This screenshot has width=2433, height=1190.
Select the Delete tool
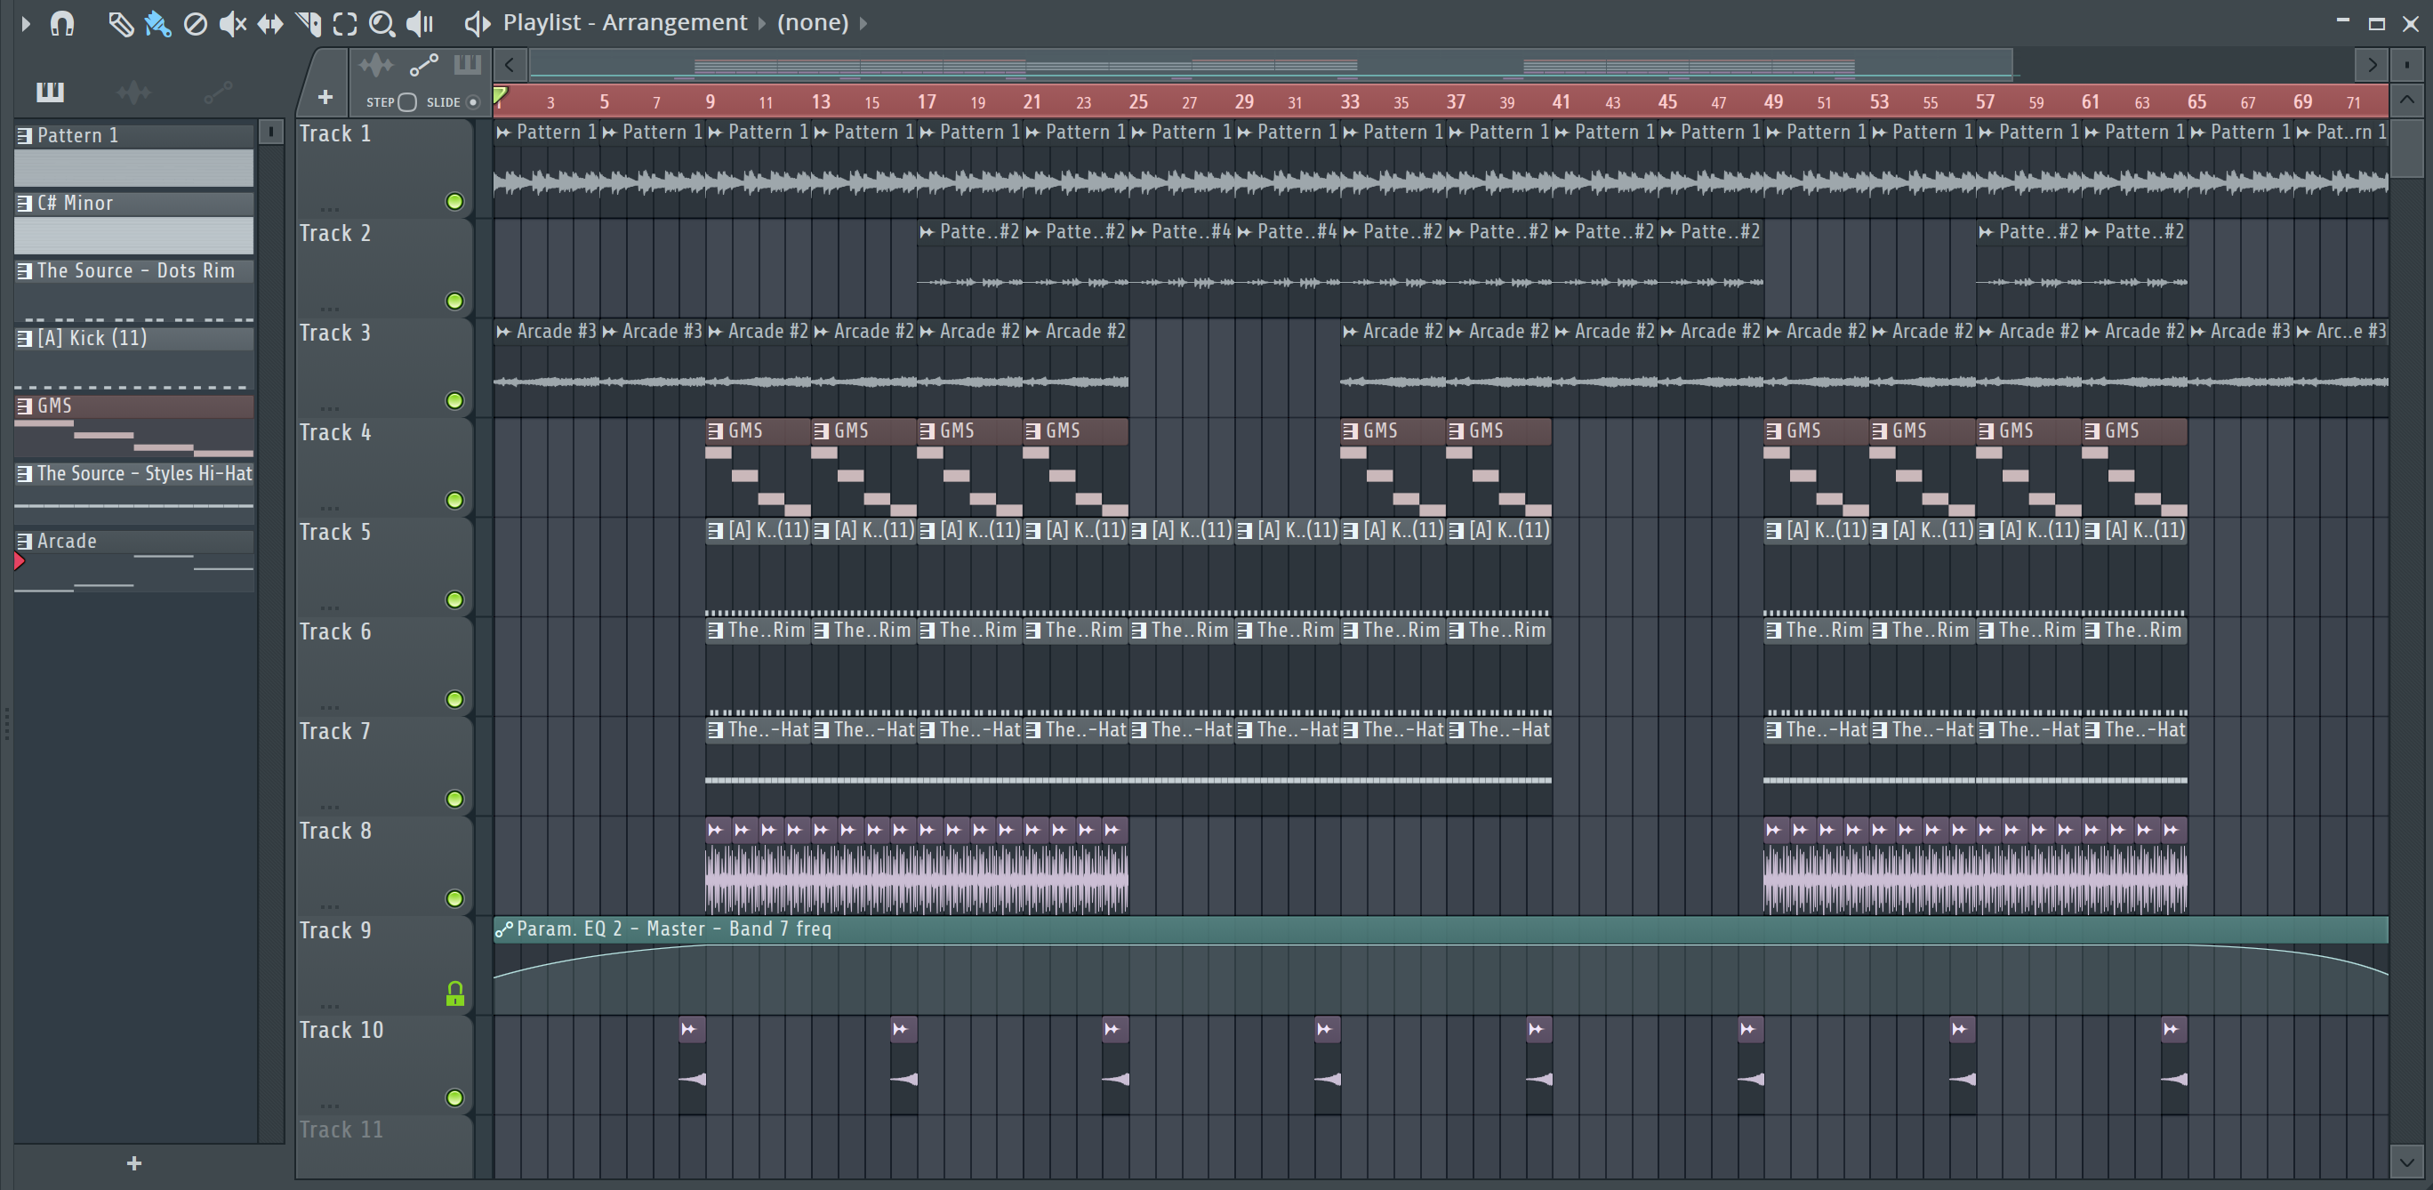196,24
